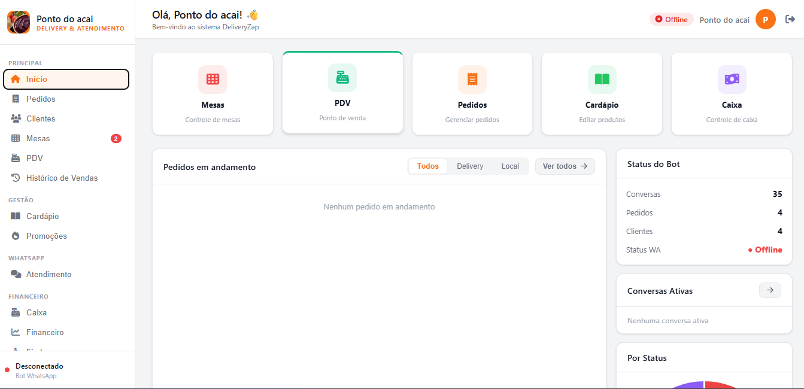Open Caixa in sidebar menu
804x389 pixels.
point(66,312)
